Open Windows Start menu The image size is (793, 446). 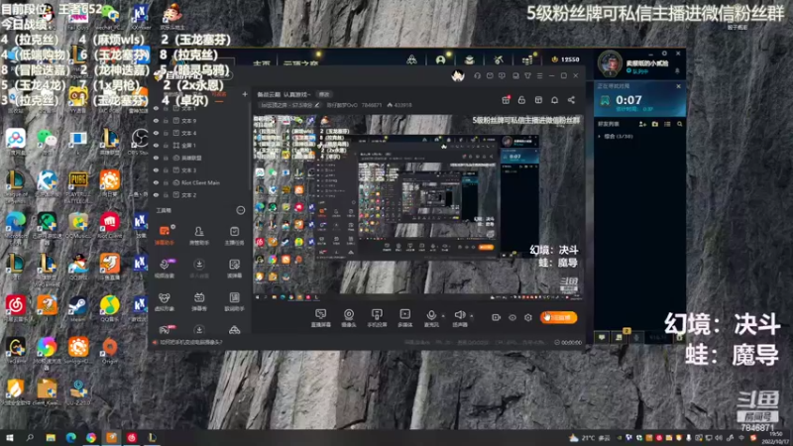[10, 437]
